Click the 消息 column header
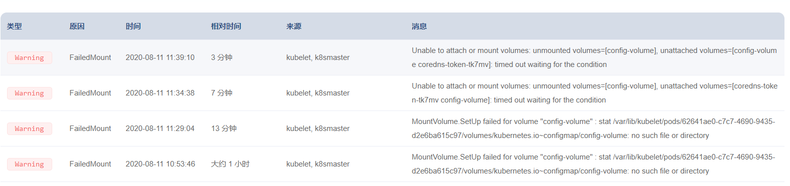The width and height of the screenshot is (790, 186). [419, 26]
